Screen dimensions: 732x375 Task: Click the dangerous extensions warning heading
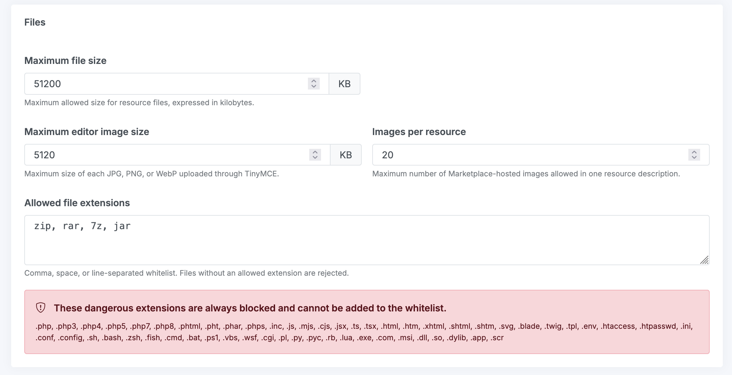250,308
